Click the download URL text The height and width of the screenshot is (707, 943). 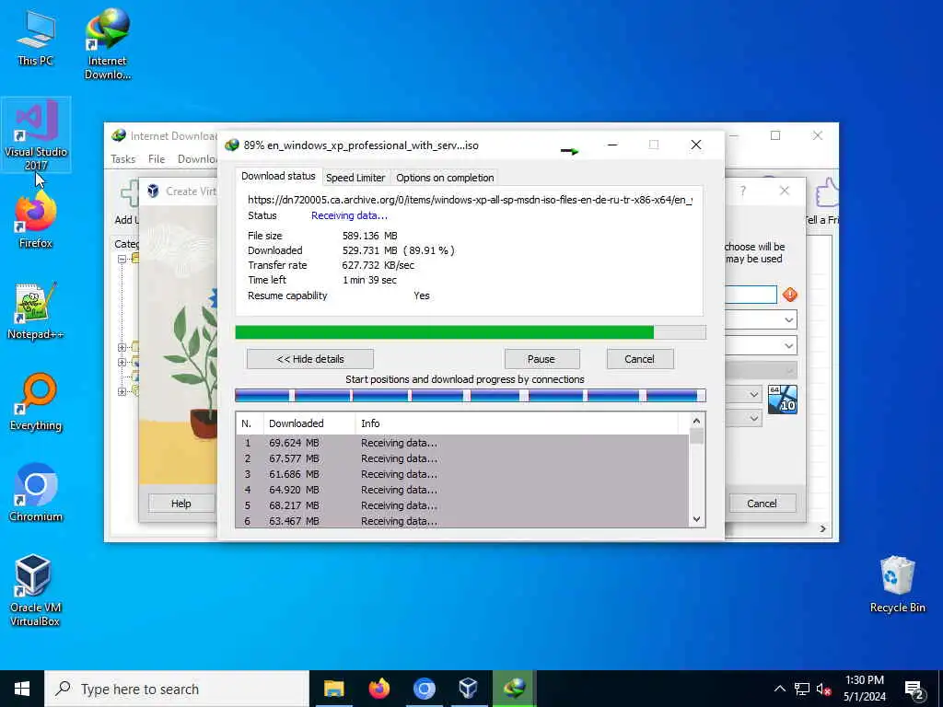tap(470, 200)
